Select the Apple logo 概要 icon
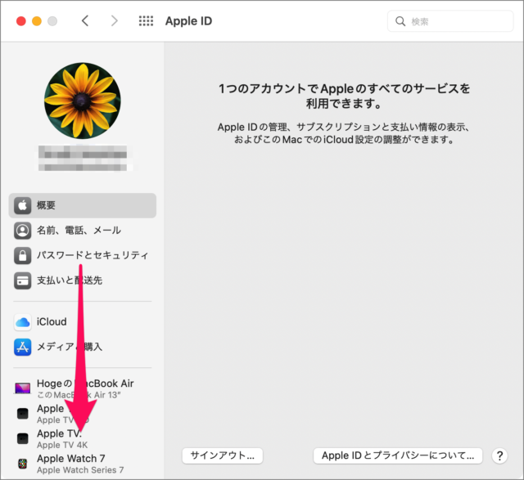 [x=22, y=205]
